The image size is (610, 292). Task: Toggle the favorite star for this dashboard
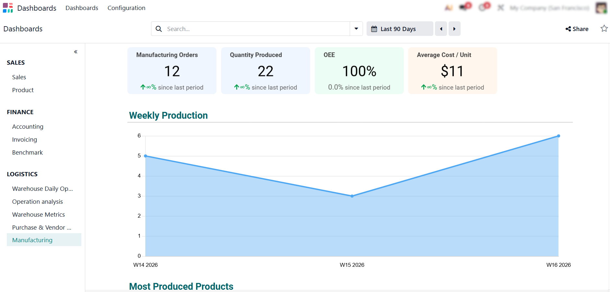604,28
